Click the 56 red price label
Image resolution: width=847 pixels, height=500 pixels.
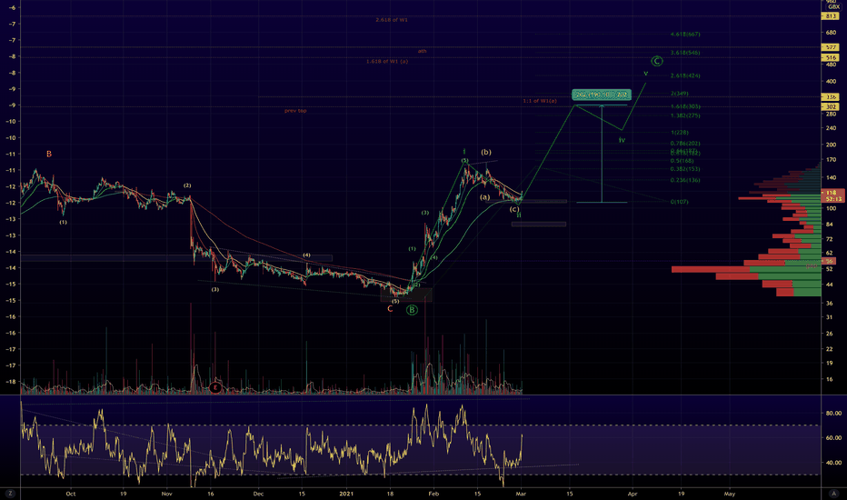click(831, 261)
